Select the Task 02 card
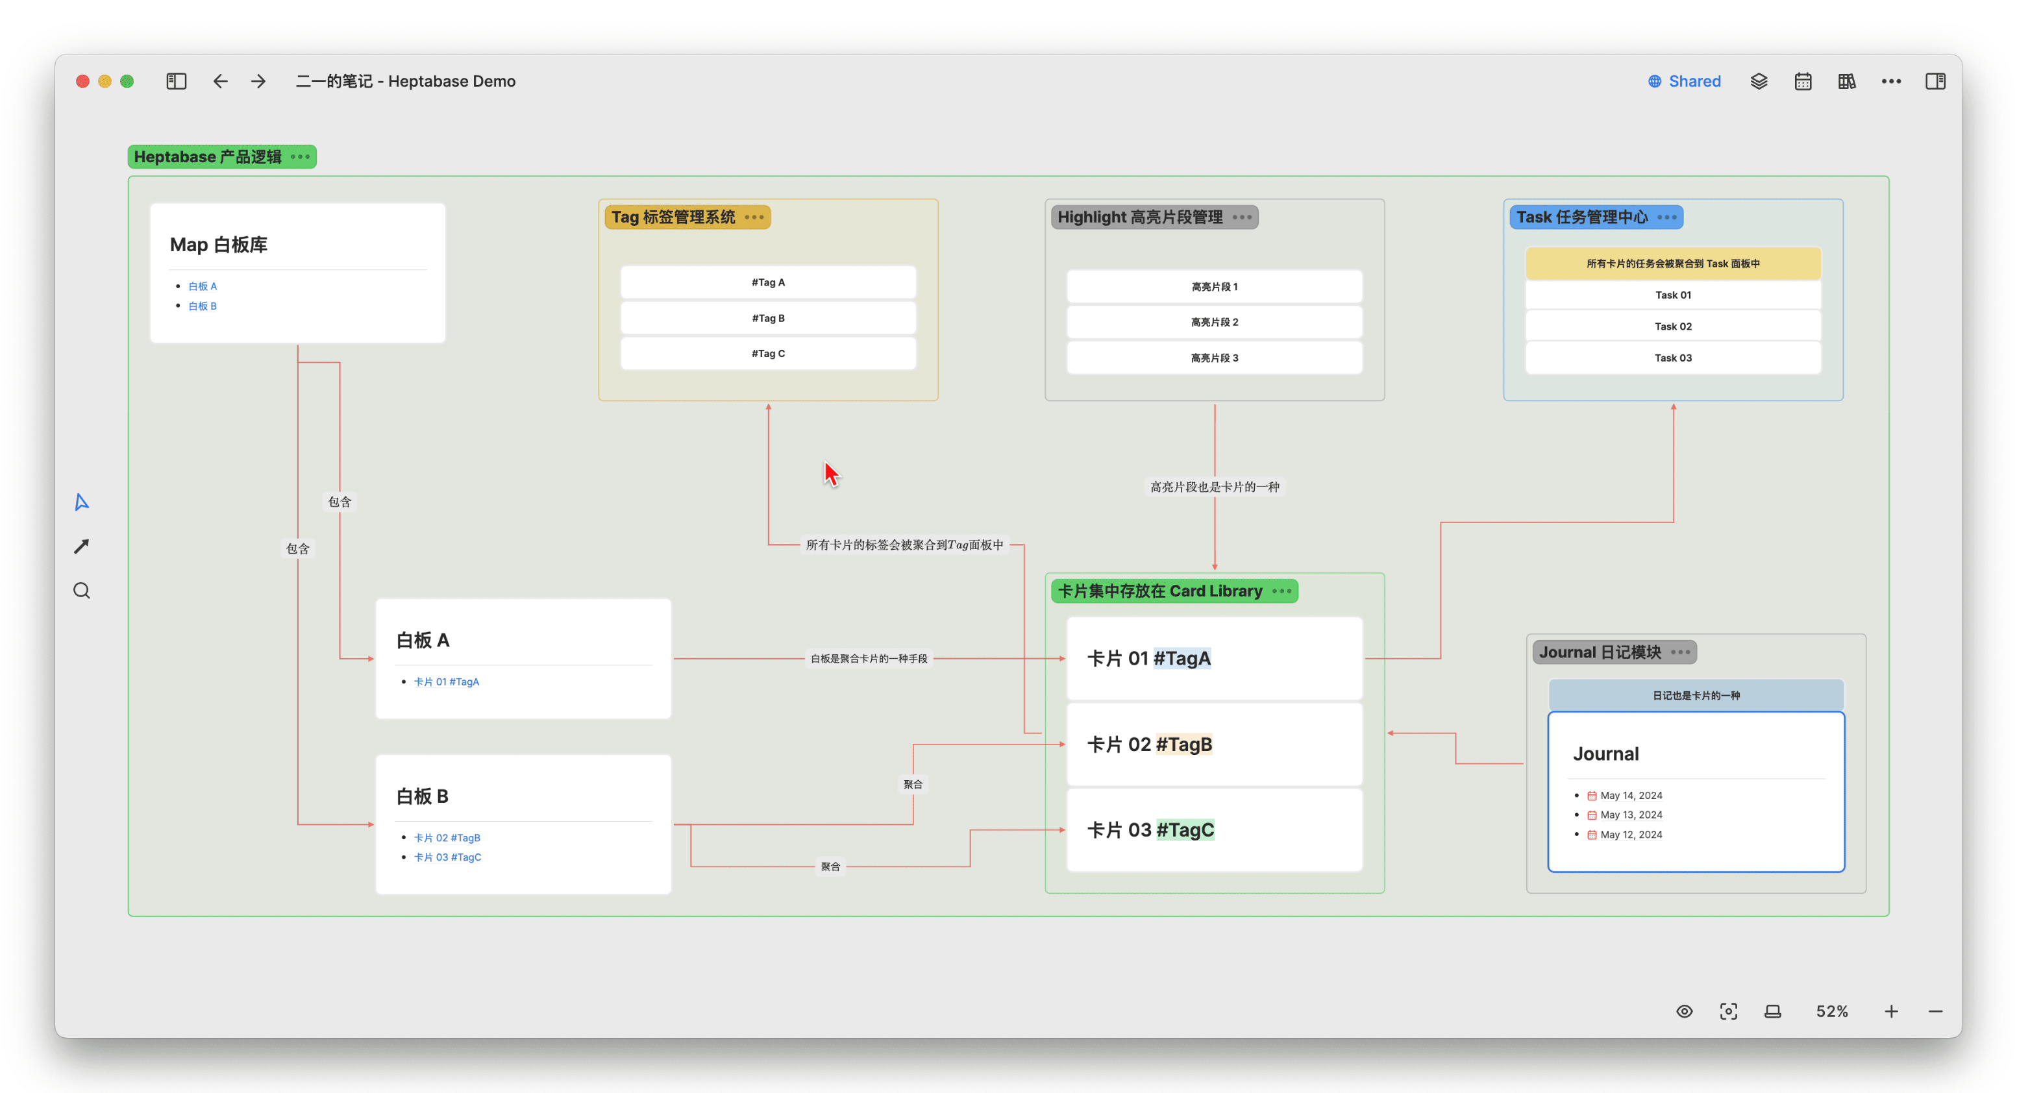The height and width of the screenshot is (1093, 2017). pyautogui.click(x=1674, y=326)
